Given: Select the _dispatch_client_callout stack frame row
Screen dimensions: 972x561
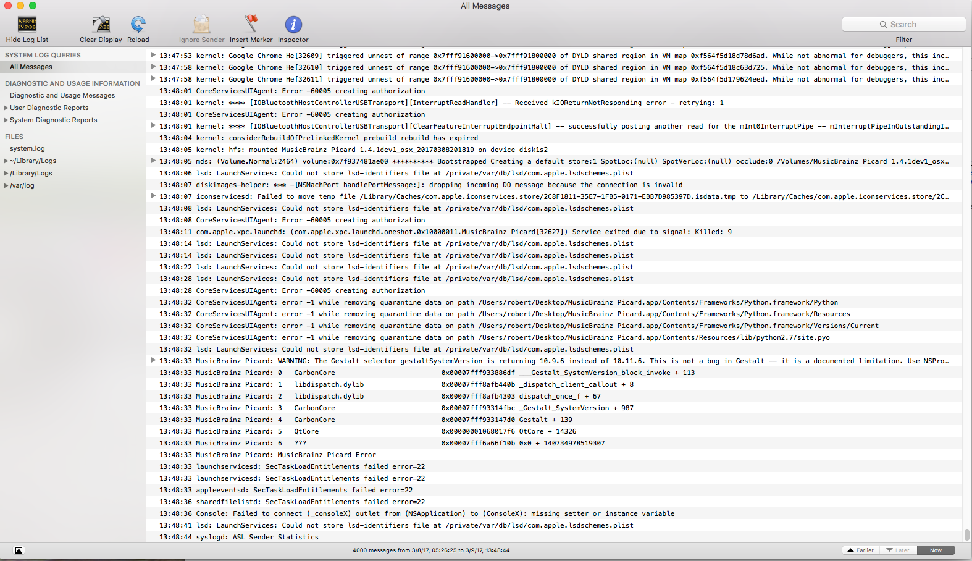Looking at the screenshot, I should [x=554, y=384].
